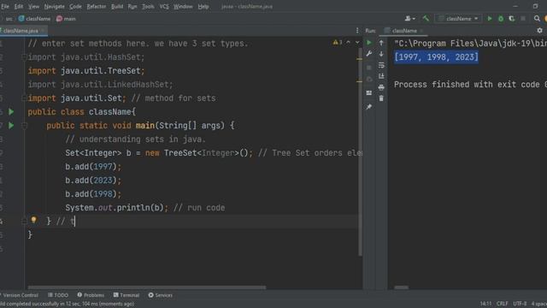
Task: Run with coverage using the shield icon
Action: 512,19
